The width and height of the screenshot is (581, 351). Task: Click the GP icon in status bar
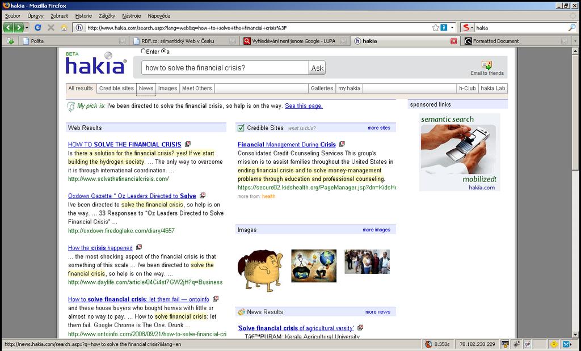(527, 344)
